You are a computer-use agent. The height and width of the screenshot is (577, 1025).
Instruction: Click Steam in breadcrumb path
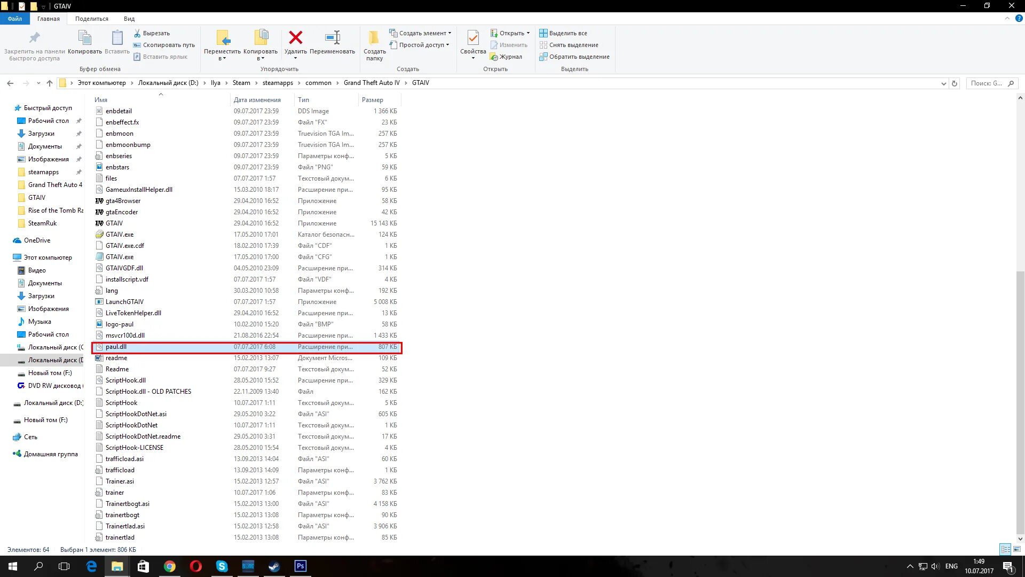pyautogui.click(x=241, y=83)
